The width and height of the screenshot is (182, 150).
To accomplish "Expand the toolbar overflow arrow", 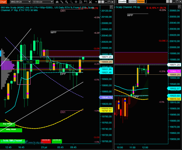I will click(x=96, y=2).
